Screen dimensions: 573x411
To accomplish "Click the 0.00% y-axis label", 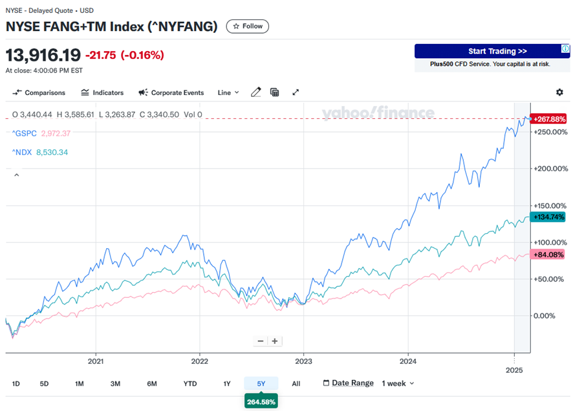I will tap(545, 316).
